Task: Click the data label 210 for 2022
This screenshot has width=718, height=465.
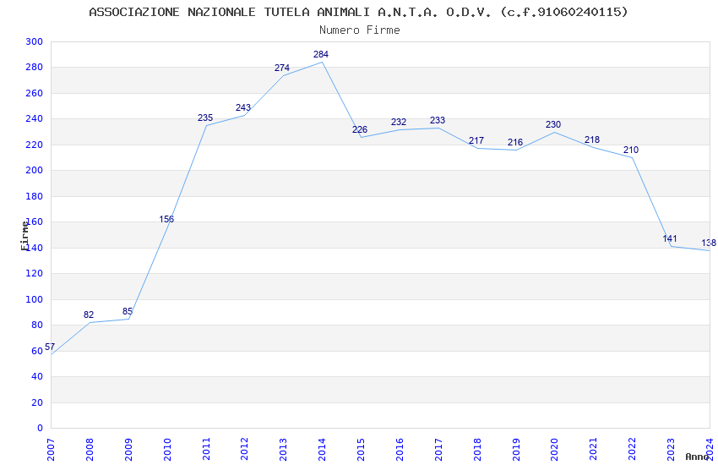Action: [631, 150]
